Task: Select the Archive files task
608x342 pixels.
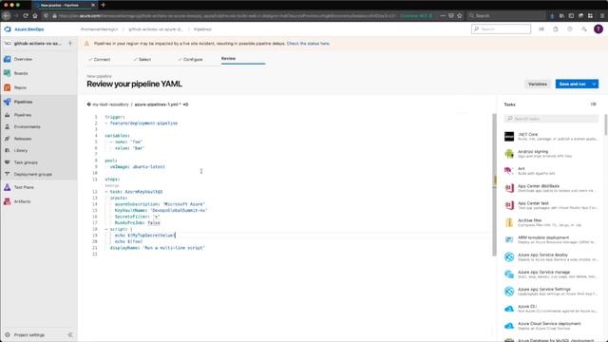Action: (x=551, y=222)
